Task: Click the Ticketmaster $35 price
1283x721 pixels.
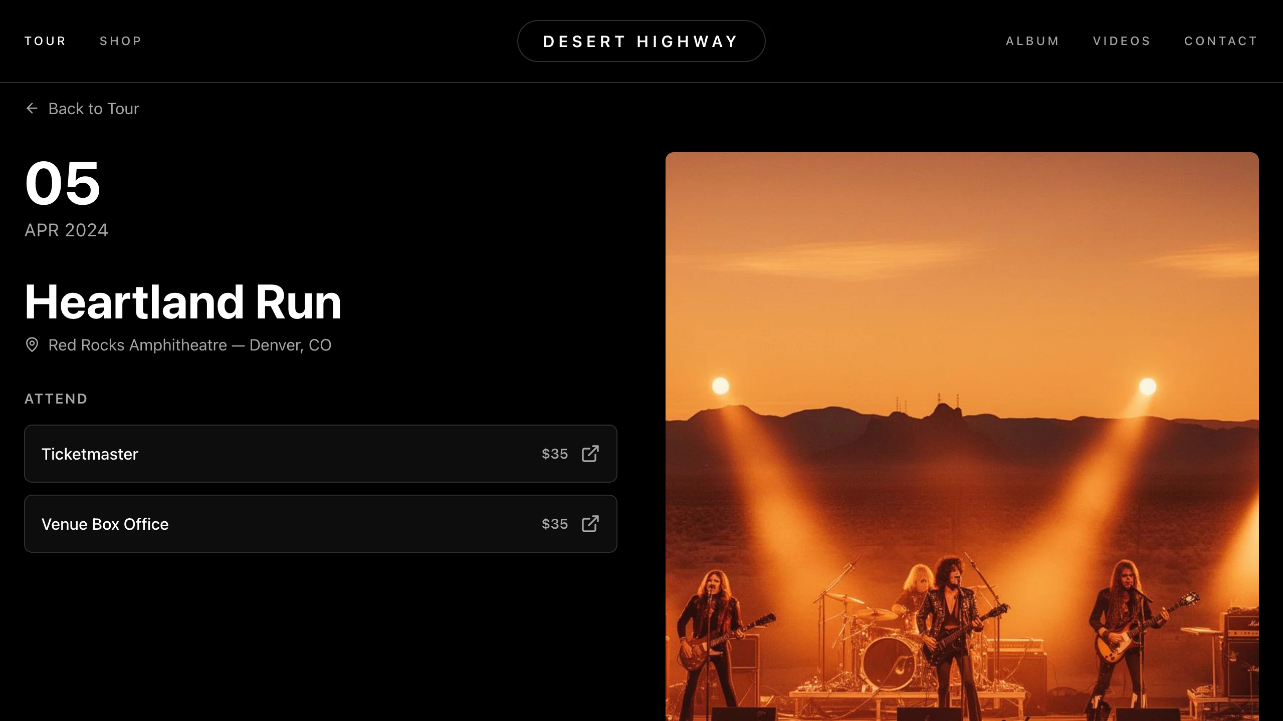Action: [x=554, y=454]
